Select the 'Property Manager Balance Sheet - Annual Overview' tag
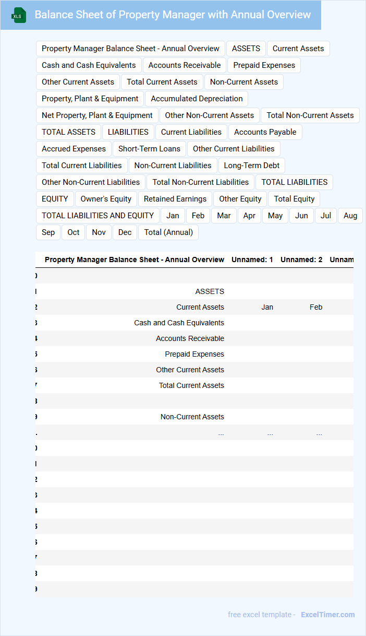The width and height of the screenshot is (366, 636). tap(130, 49)
